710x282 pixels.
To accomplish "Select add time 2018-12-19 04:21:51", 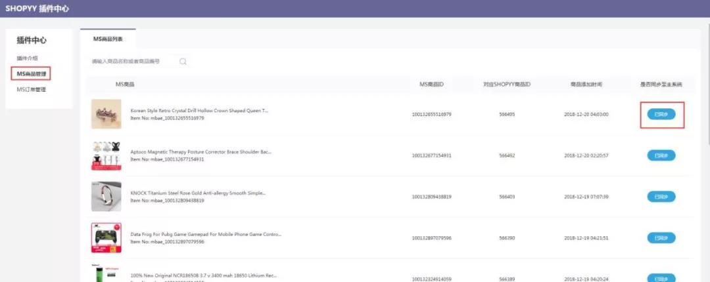I will click(586, 237).
